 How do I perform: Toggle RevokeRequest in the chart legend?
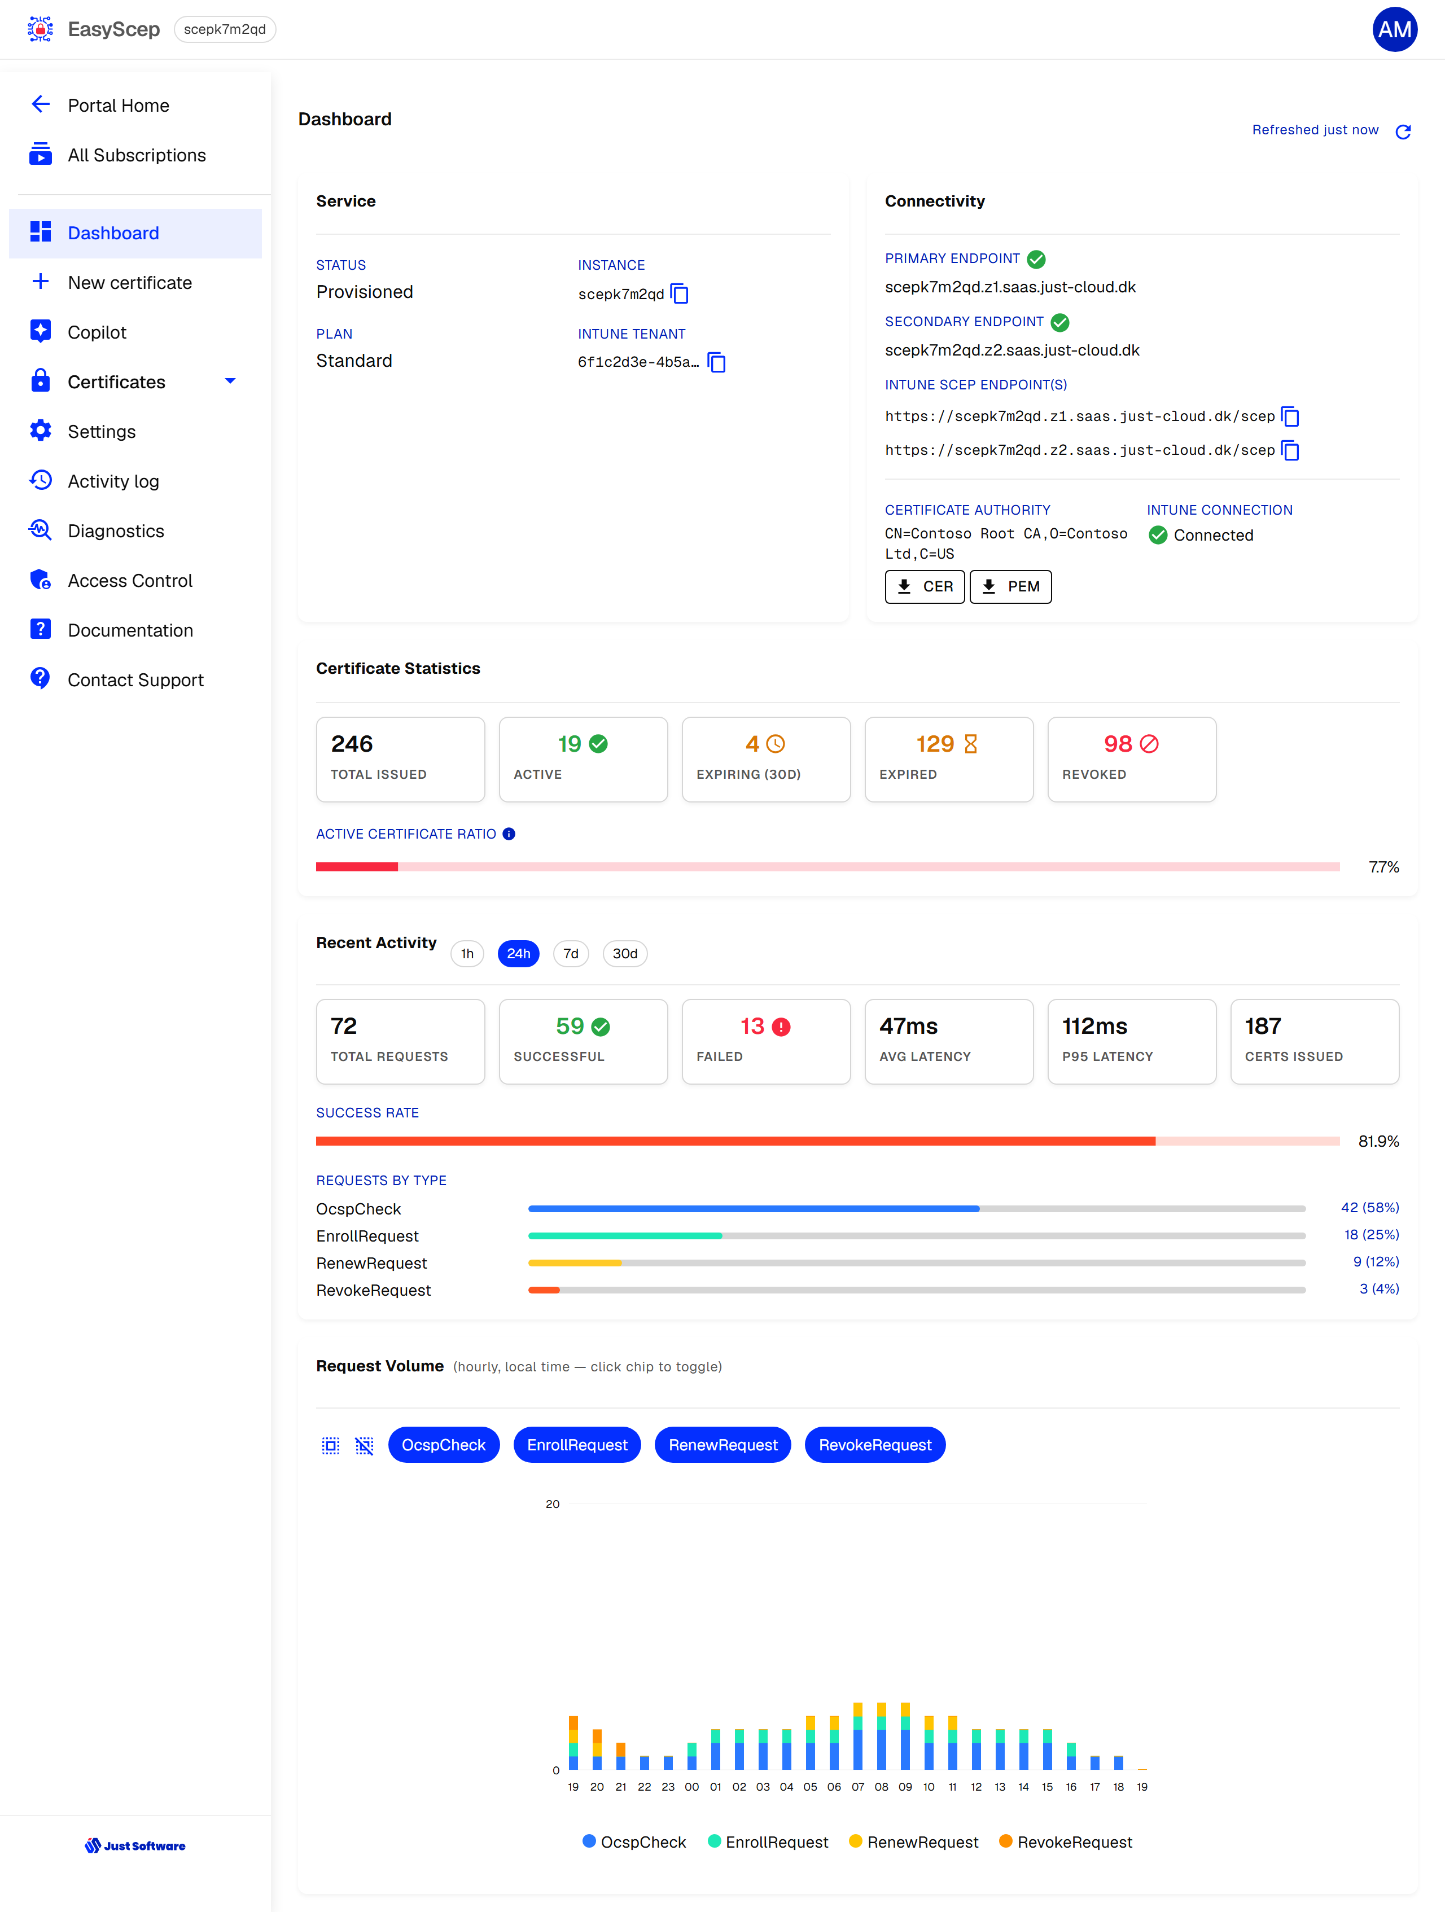tap(1065, 1842)
